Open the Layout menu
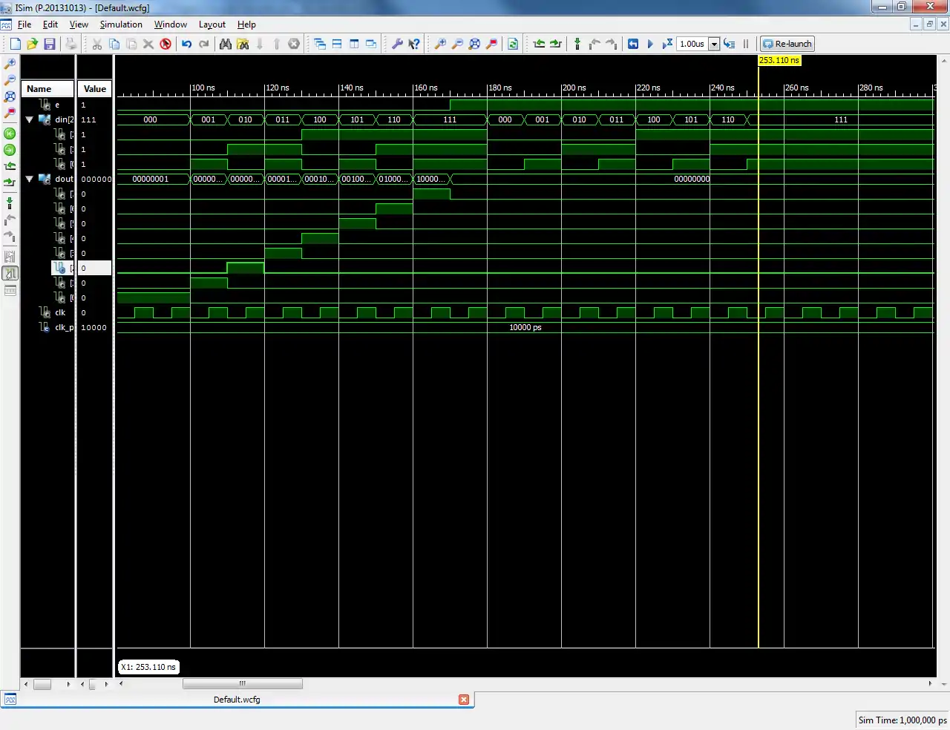 pos(212,24)
